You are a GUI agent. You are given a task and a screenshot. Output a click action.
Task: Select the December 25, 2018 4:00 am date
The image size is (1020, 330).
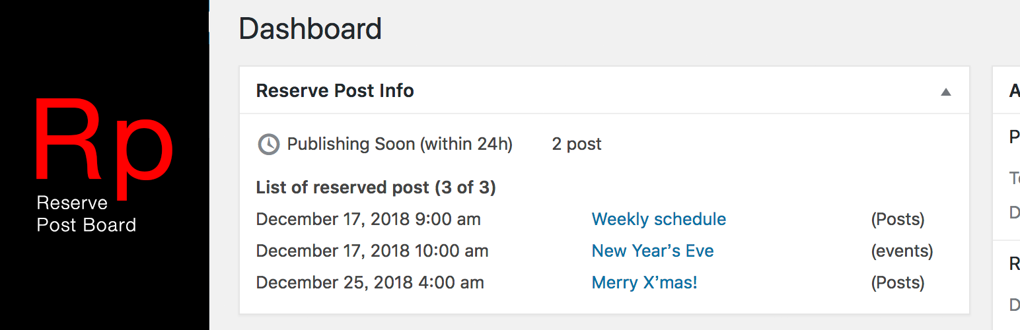[370, 282]
